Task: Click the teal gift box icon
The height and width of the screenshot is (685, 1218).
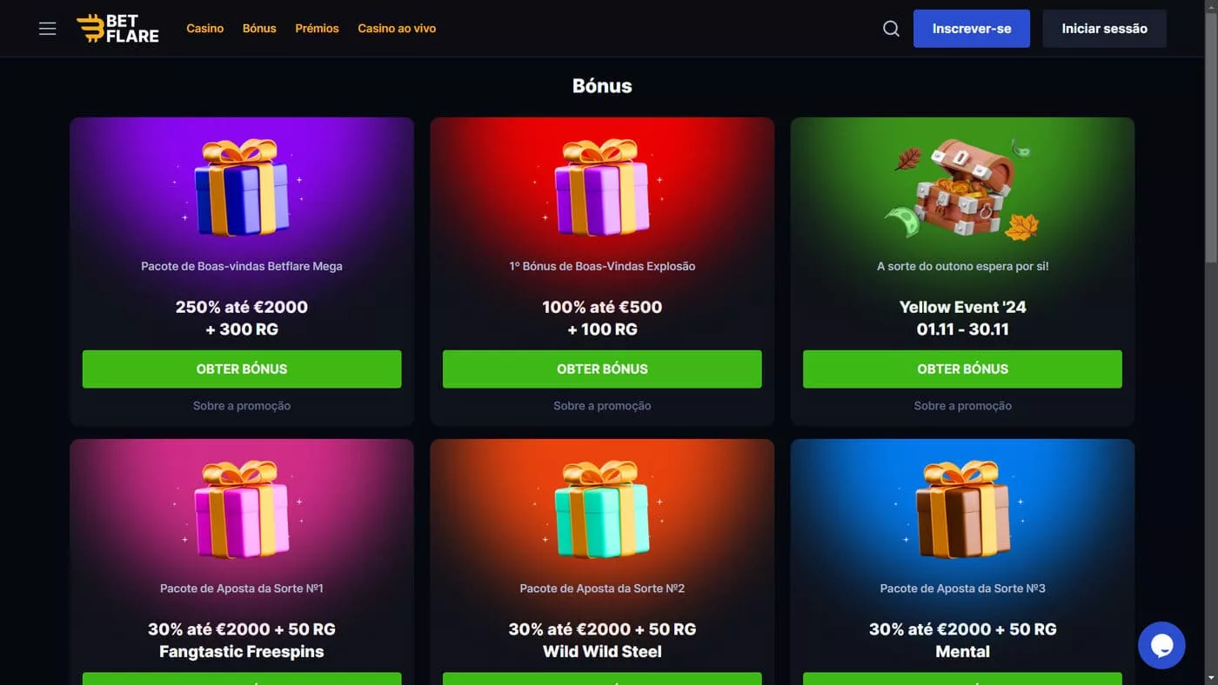Action: (602, 509)
